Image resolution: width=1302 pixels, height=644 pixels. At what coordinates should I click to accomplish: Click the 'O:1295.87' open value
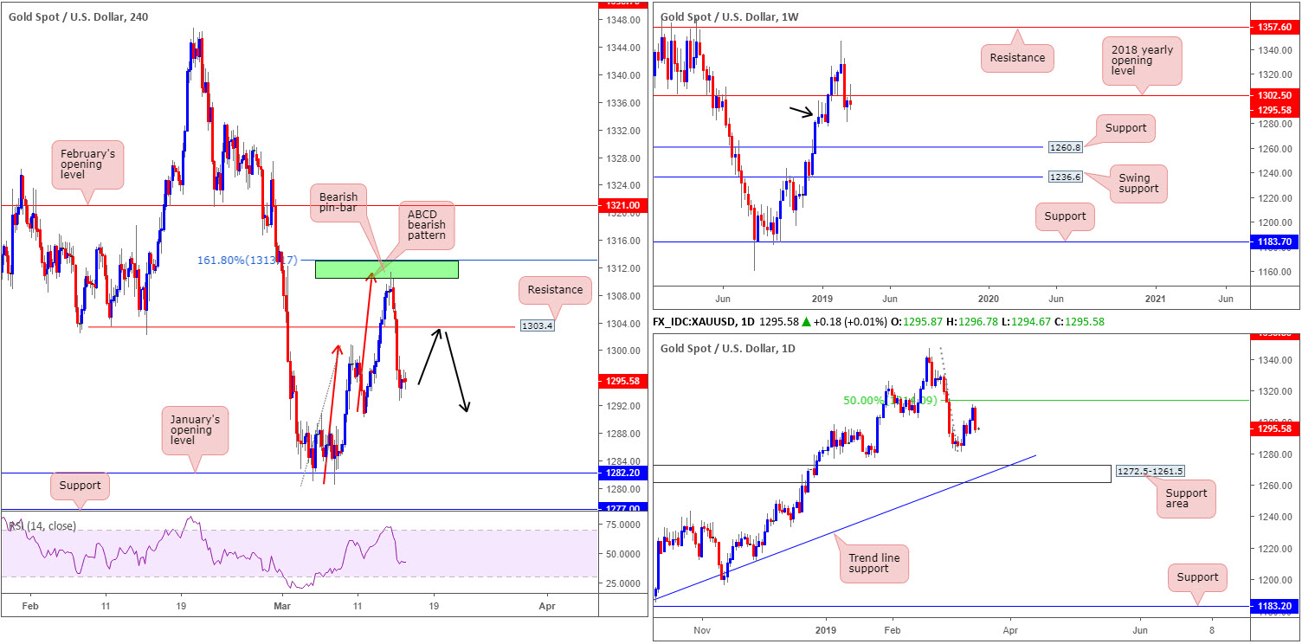click(918, 322)
